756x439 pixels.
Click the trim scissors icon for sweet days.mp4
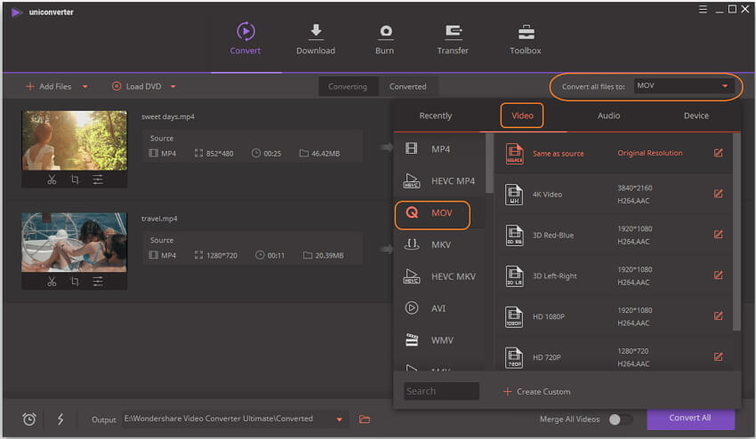[x=52, y=180]
